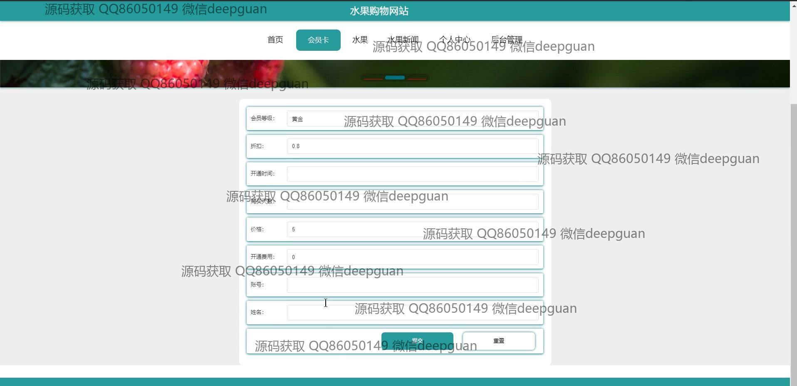Select the 开通费用 field showing 0
The width and height of the screenshot is (797, 386).
click(x=412, y=257)
